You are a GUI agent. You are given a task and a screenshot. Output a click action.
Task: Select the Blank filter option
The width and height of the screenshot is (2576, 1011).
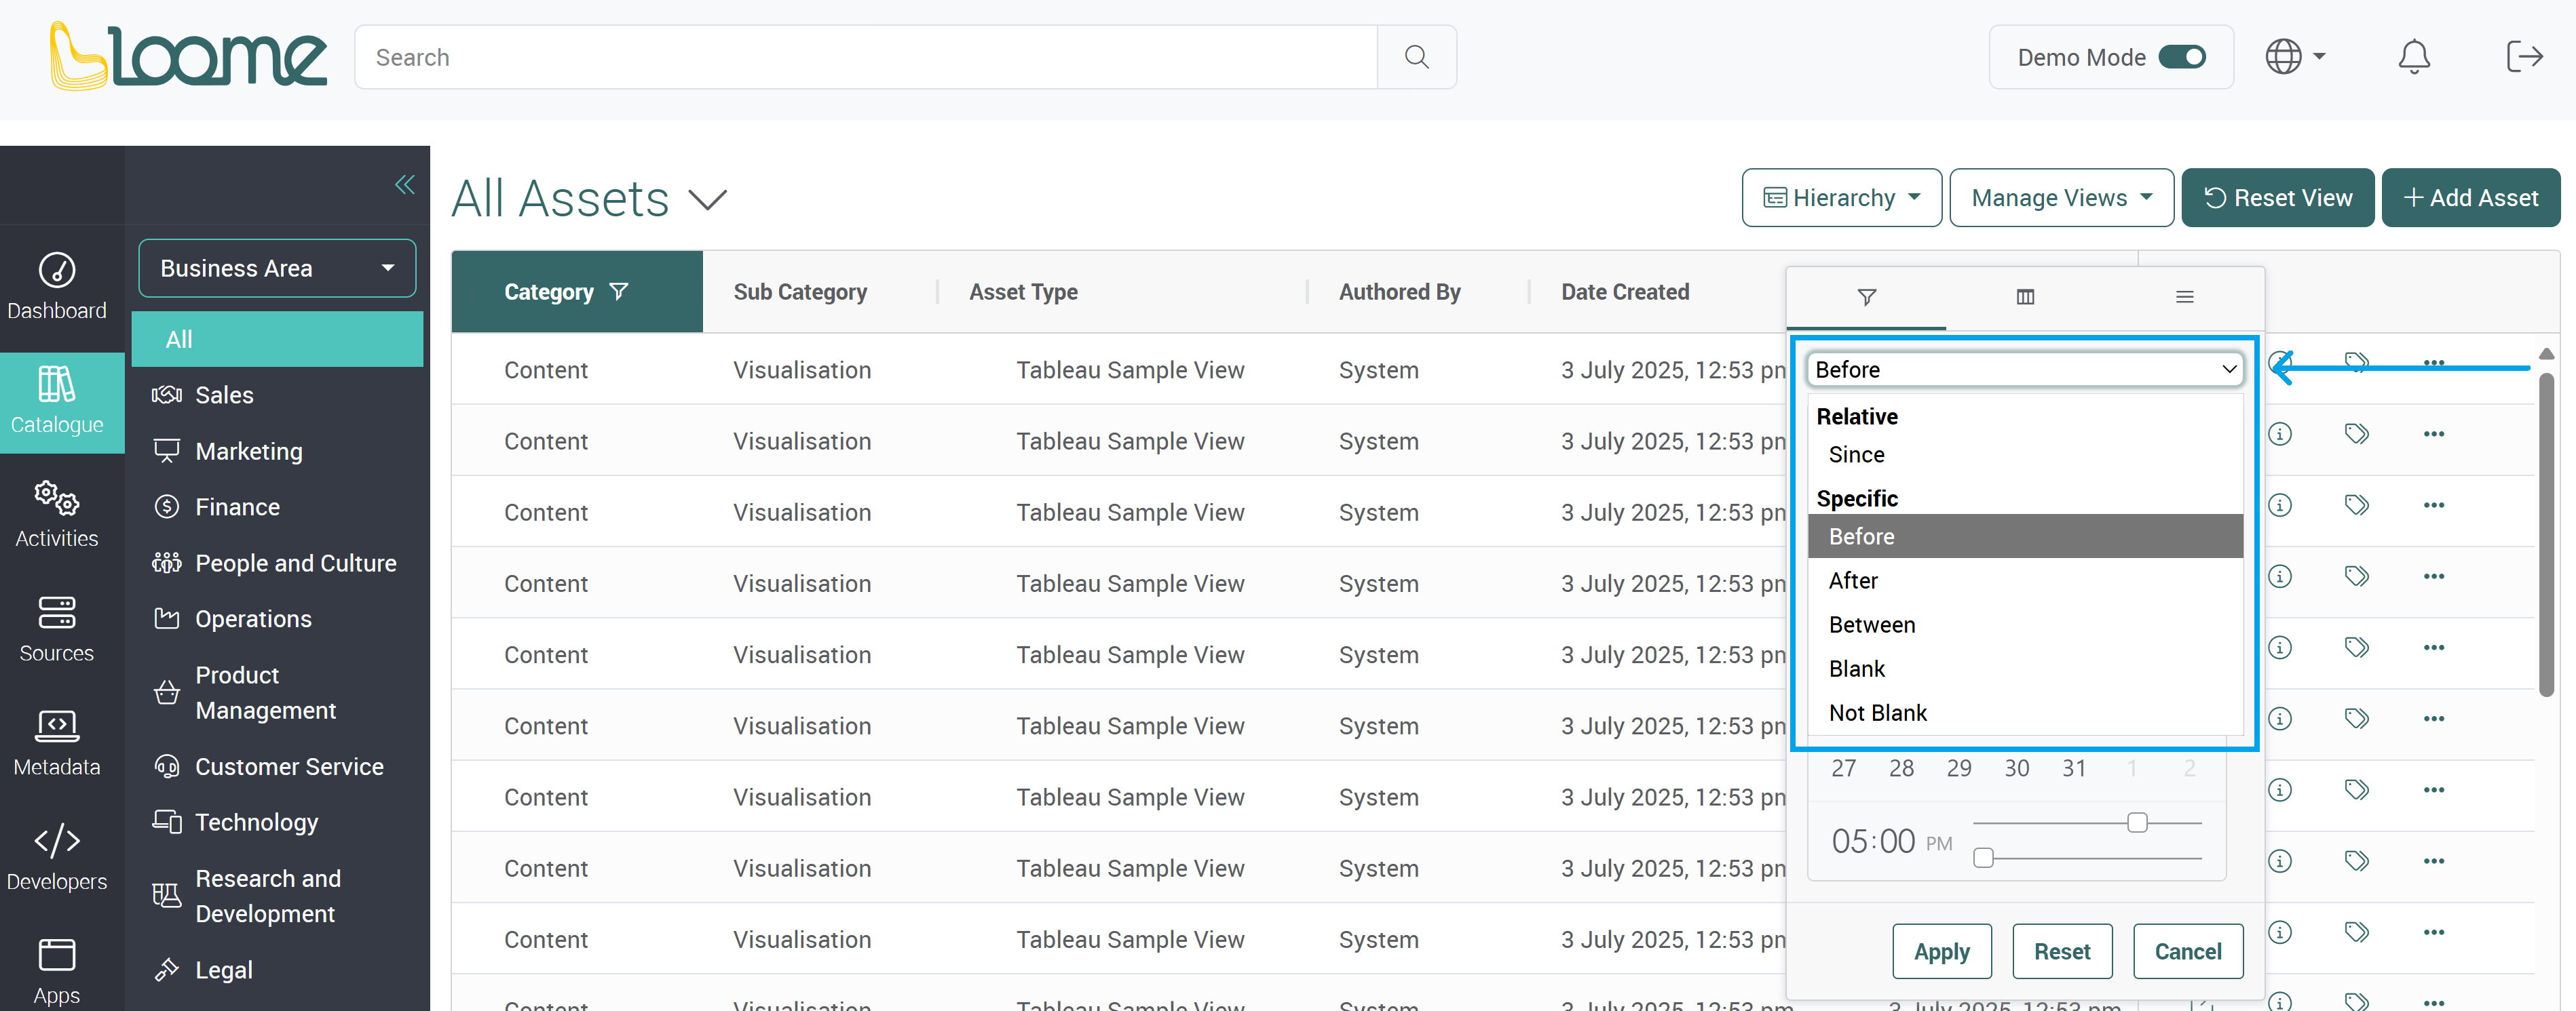tap(2025, 669)
